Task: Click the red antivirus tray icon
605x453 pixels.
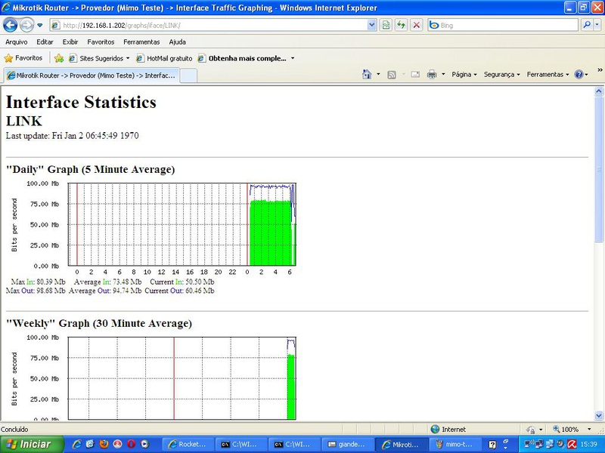Action: coord(572,445)
